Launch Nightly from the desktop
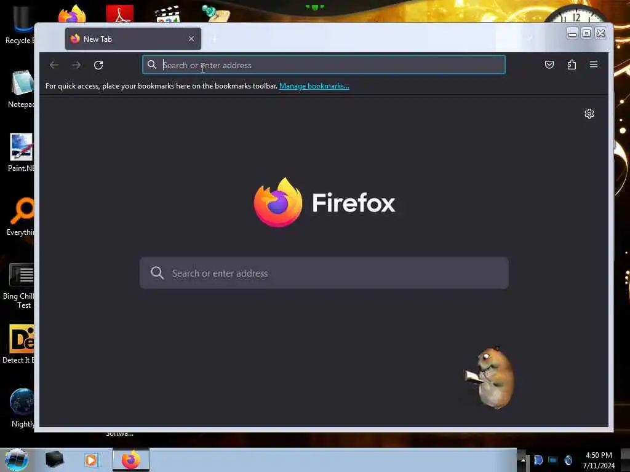The width and height of the screenshot is (630, 472). coord(22,408)
